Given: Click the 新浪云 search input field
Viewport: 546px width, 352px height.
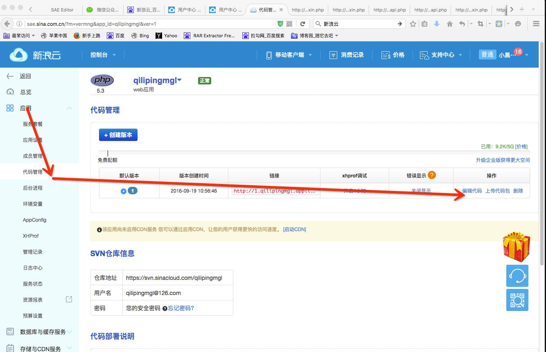Looking at the screenshot, I should (359, 24).
